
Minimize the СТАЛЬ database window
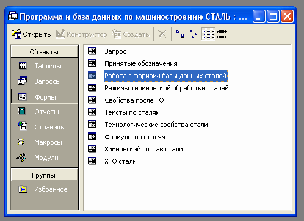pyautogui.click(x=259, y=16)
